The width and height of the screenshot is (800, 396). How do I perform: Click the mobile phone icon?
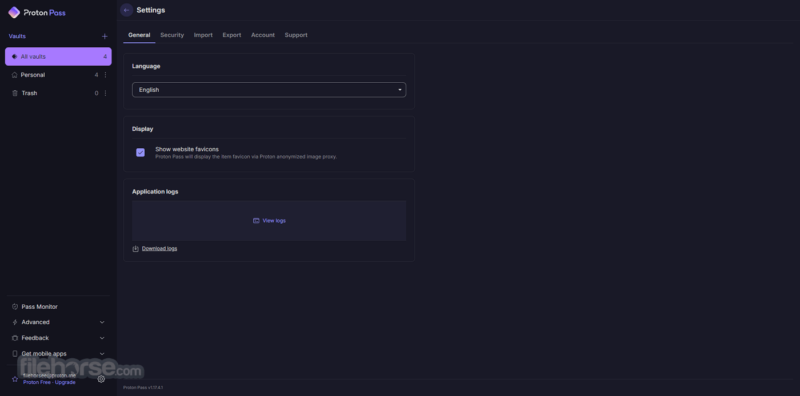pyautogui.click(x=15, y=354)
